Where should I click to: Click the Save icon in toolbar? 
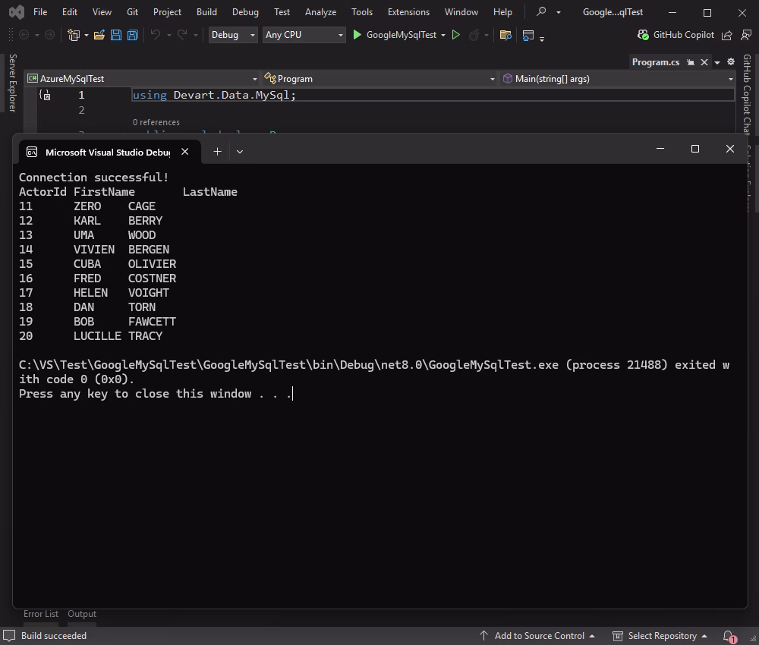(115, 35)
